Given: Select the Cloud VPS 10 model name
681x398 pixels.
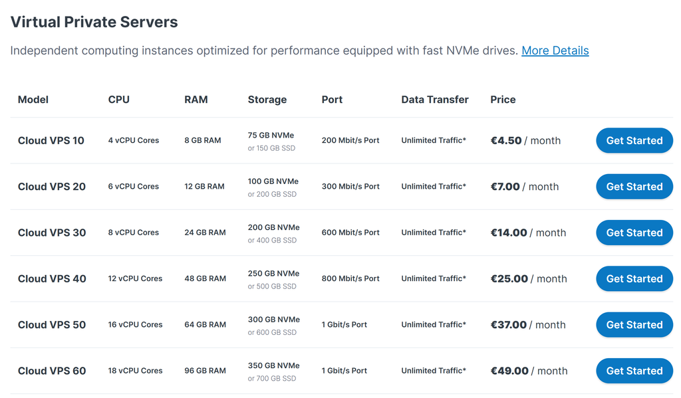Looking at the screenshot, I should click(x=51, y=140).
